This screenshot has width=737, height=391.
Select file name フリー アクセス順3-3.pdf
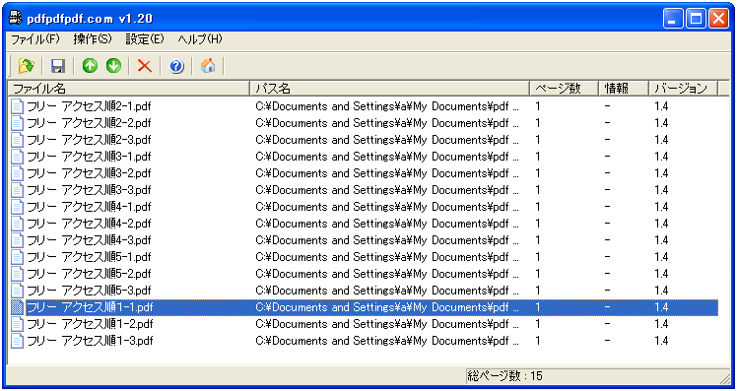click(x=89, y=190)
